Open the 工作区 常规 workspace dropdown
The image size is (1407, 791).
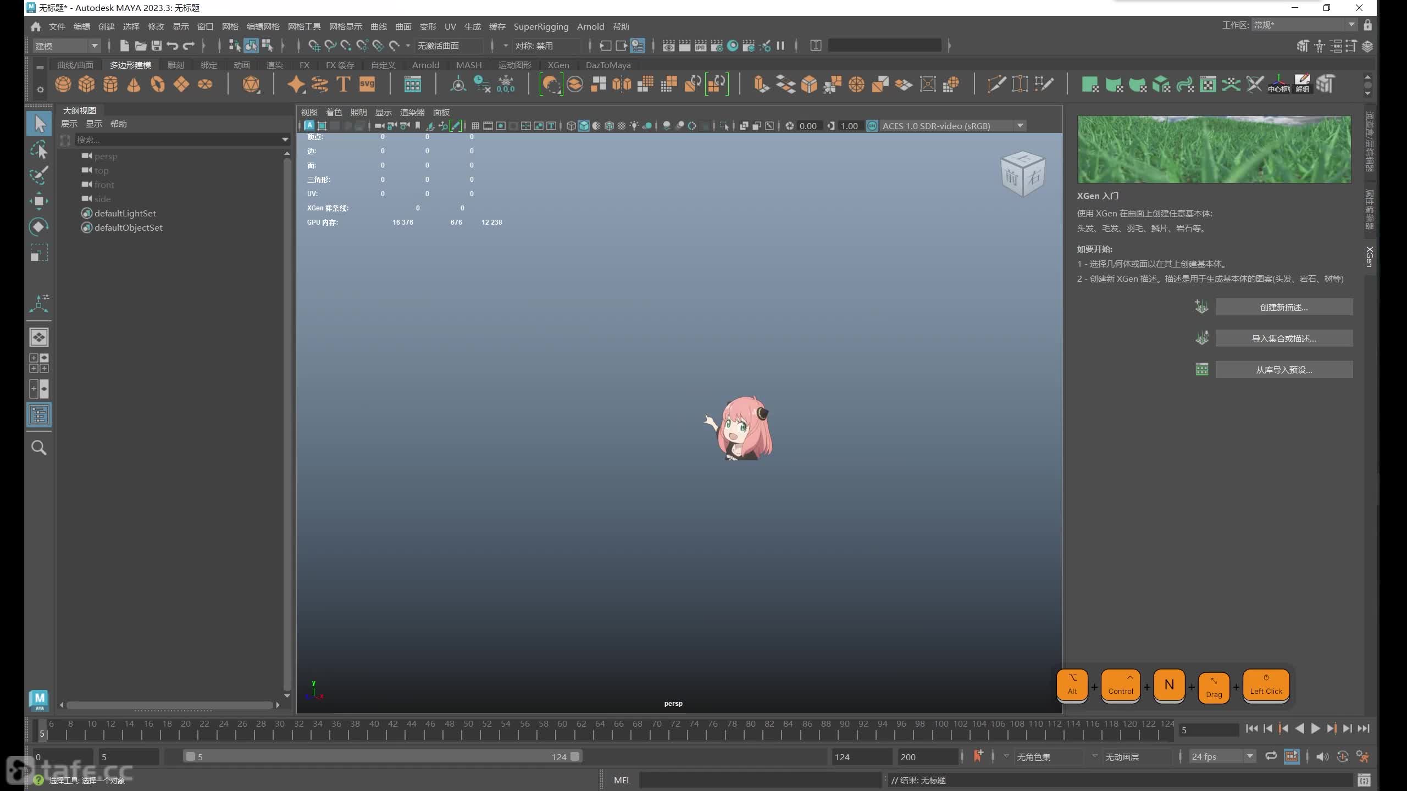1304,25
